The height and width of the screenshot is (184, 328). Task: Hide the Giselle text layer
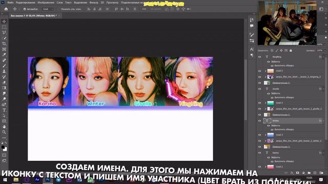pos(260,89)
